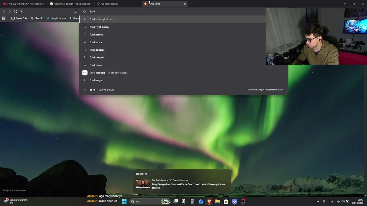The width and height of the screenshot is (367, 206).
Task: Open the ChatGPT bookmark
Action: point(37,18)
